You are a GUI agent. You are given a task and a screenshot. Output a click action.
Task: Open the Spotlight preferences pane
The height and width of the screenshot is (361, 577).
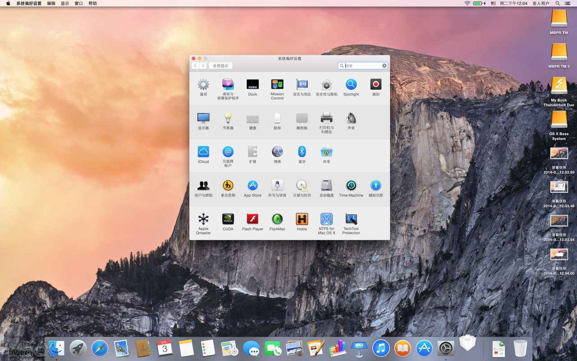tap(351, 84)
